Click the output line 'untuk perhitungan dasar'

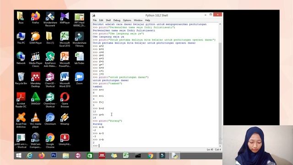[111, 80]
